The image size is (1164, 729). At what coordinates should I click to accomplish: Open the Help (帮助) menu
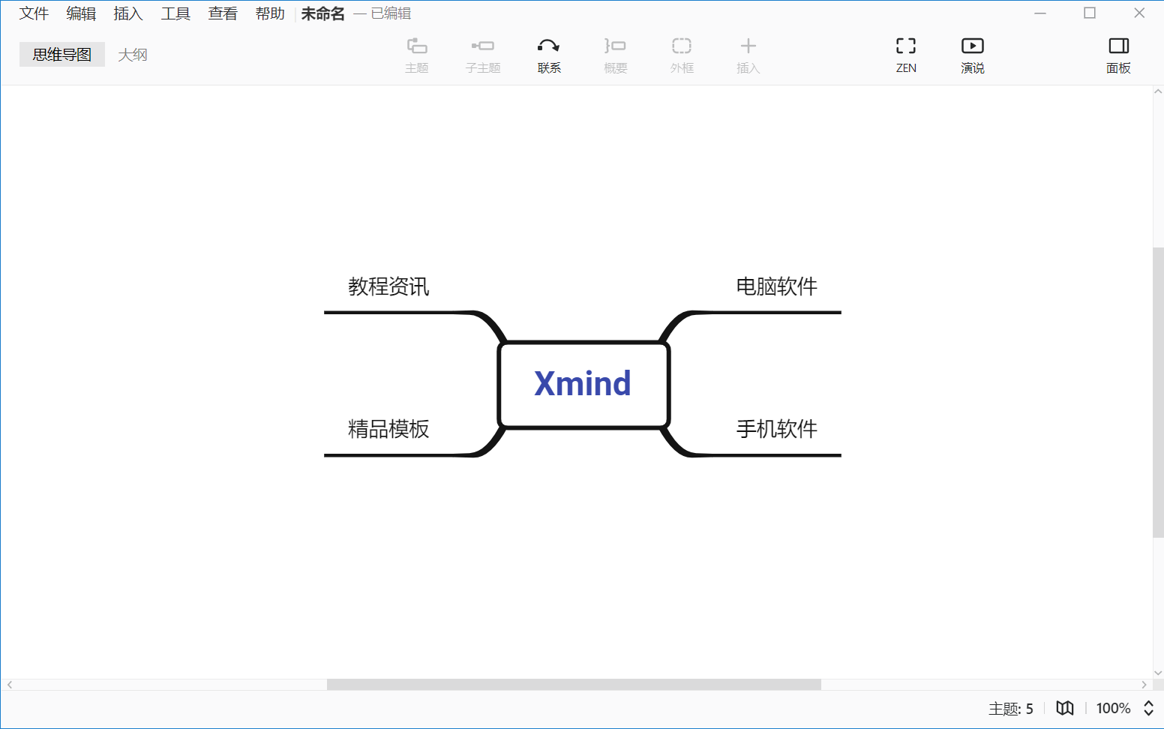[270, 13]
